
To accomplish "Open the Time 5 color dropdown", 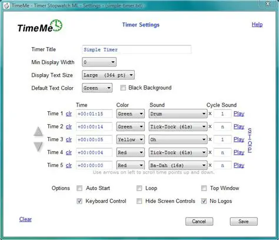I will point(131,165).
